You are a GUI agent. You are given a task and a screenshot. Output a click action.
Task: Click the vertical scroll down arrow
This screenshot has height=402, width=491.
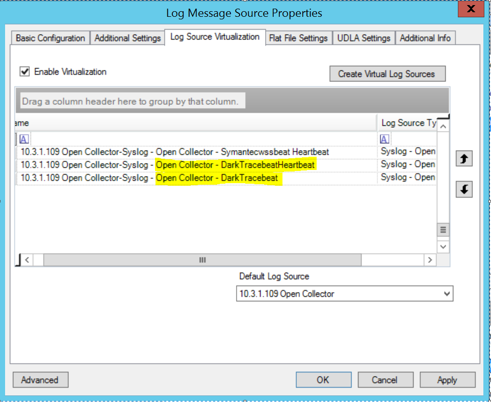[x=443, y=247]
